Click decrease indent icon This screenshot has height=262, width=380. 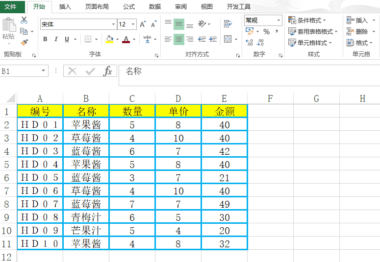(x=202, y=39)
